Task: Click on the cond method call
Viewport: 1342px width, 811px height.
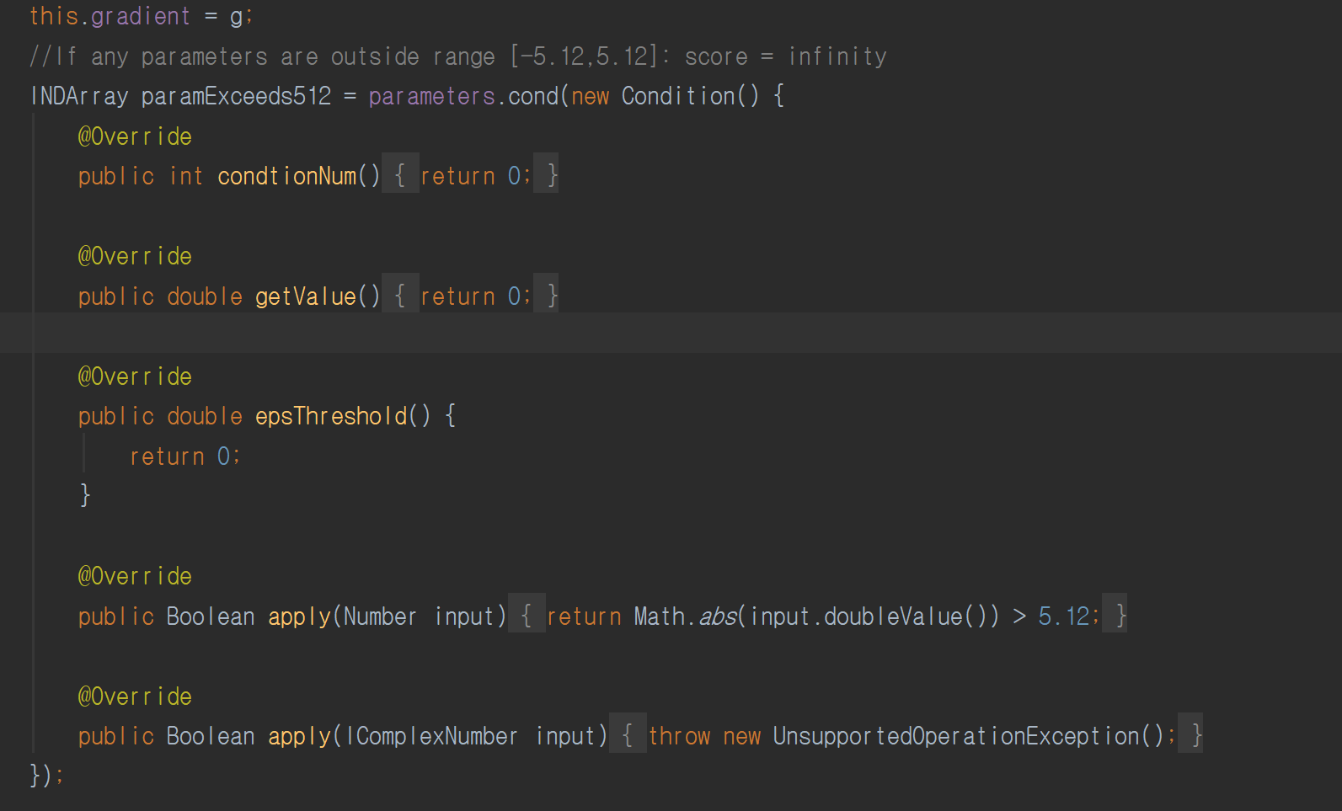Action: coord(532,96)
